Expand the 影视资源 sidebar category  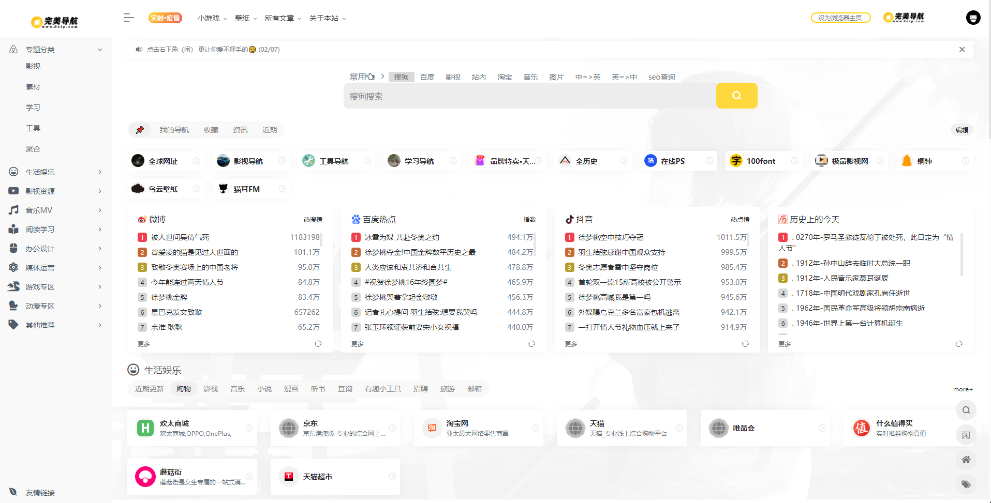click(100, 191)
